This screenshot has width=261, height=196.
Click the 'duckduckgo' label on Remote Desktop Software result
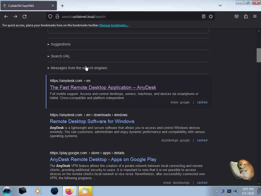169,140
